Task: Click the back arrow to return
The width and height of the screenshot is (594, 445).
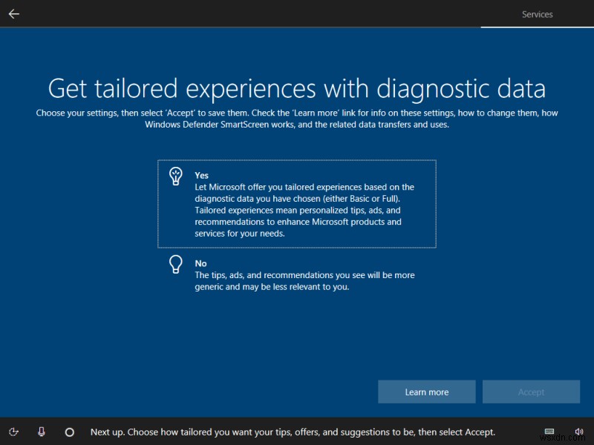Action: [13, 13]
